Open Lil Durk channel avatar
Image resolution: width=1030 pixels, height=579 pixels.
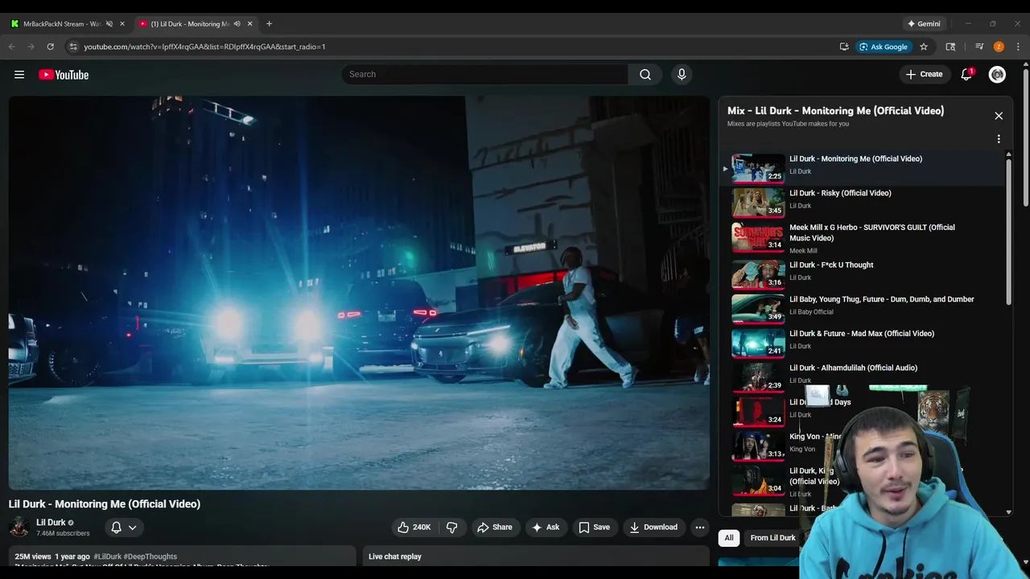(19, 528)
